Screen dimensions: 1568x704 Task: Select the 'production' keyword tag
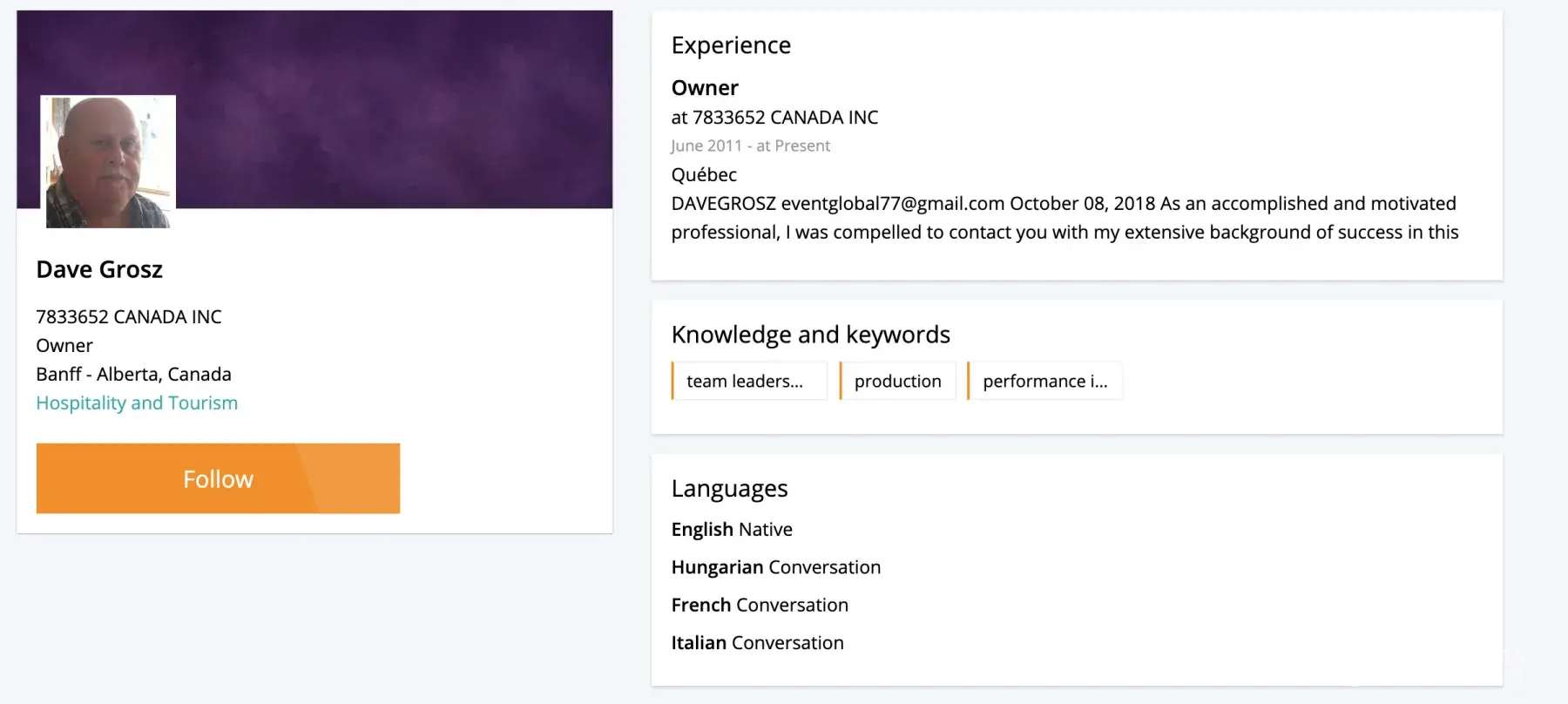(x=897, y=381)
